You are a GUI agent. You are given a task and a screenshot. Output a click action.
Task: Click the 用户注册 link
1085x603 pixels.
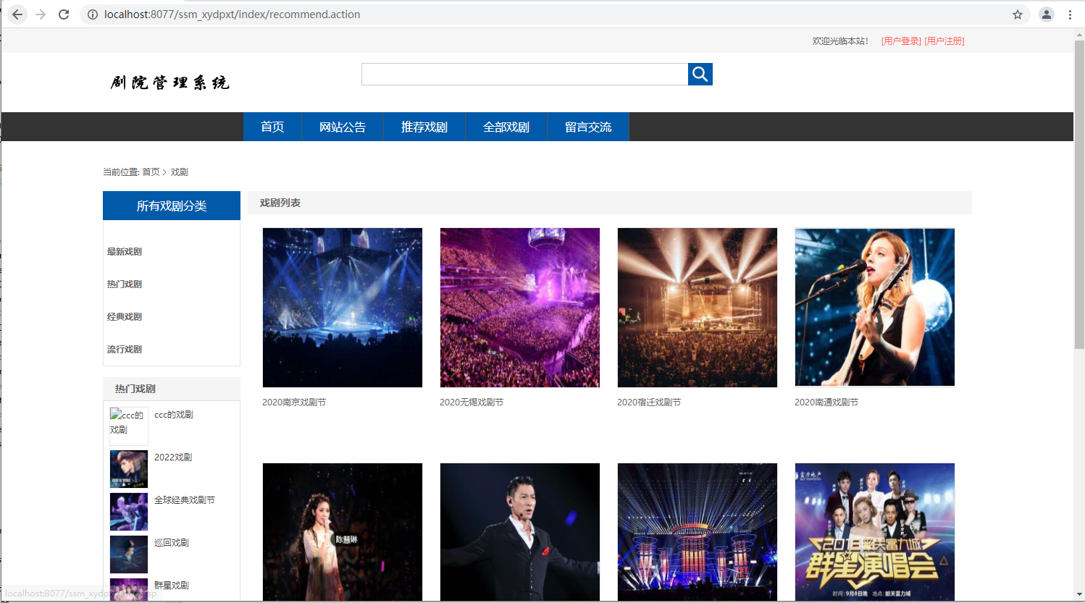(x=944, y=41)
